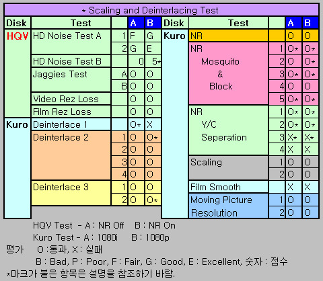Click the "F" grade for HD Noise Test A
The height and width of the screenshot is (281, 323).
(x=133, y=36)
